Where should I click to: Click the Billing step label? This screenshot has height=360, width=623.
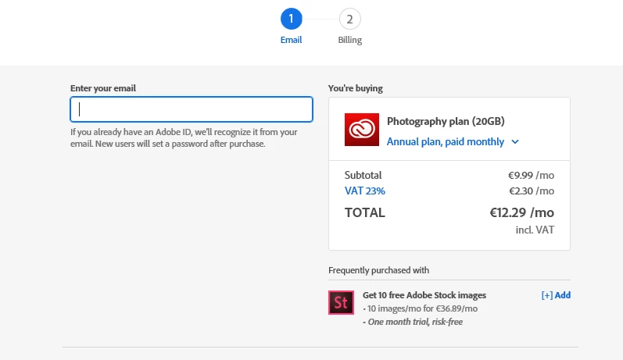[349, 40]
